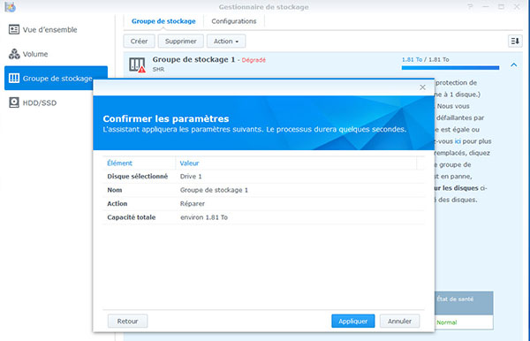Click Annuler in the wizard
The height and width of the screenshot is (341, 530).
pos(399,321)
